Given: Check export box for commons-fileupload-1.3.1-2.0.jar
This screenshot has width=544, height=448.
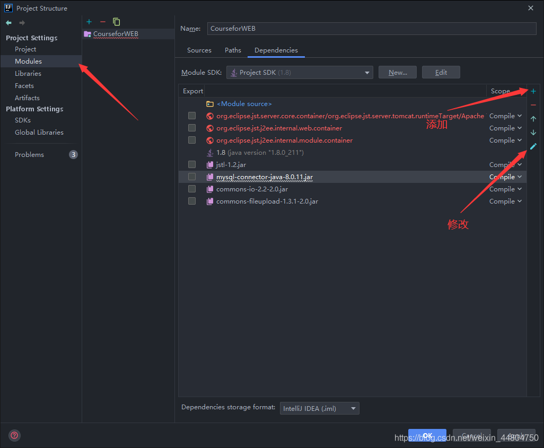Looking at the screenshot, I should (x=192, y=201).
